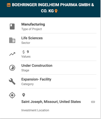Click the gray location pin above Saint Joseph
101x119 pixels.
(x=23, y=95)
